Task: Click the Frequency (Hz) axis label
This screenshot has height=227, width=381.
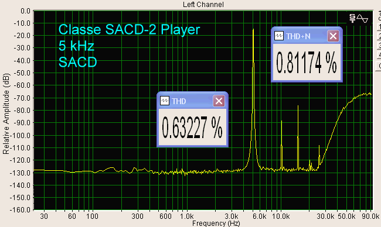Action: coord(216,223)
